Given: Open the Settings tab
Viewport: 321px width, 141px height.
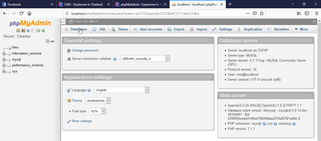Looking at the screenshot, I should click(x=222, y=29).
